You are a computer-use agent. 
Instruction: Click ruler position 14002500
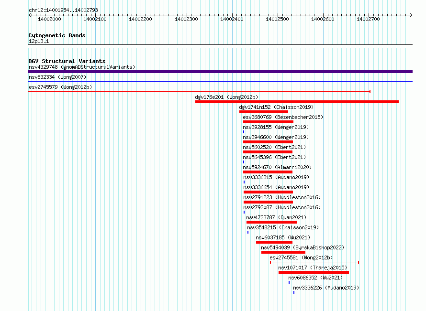click(x=277, y=19)
